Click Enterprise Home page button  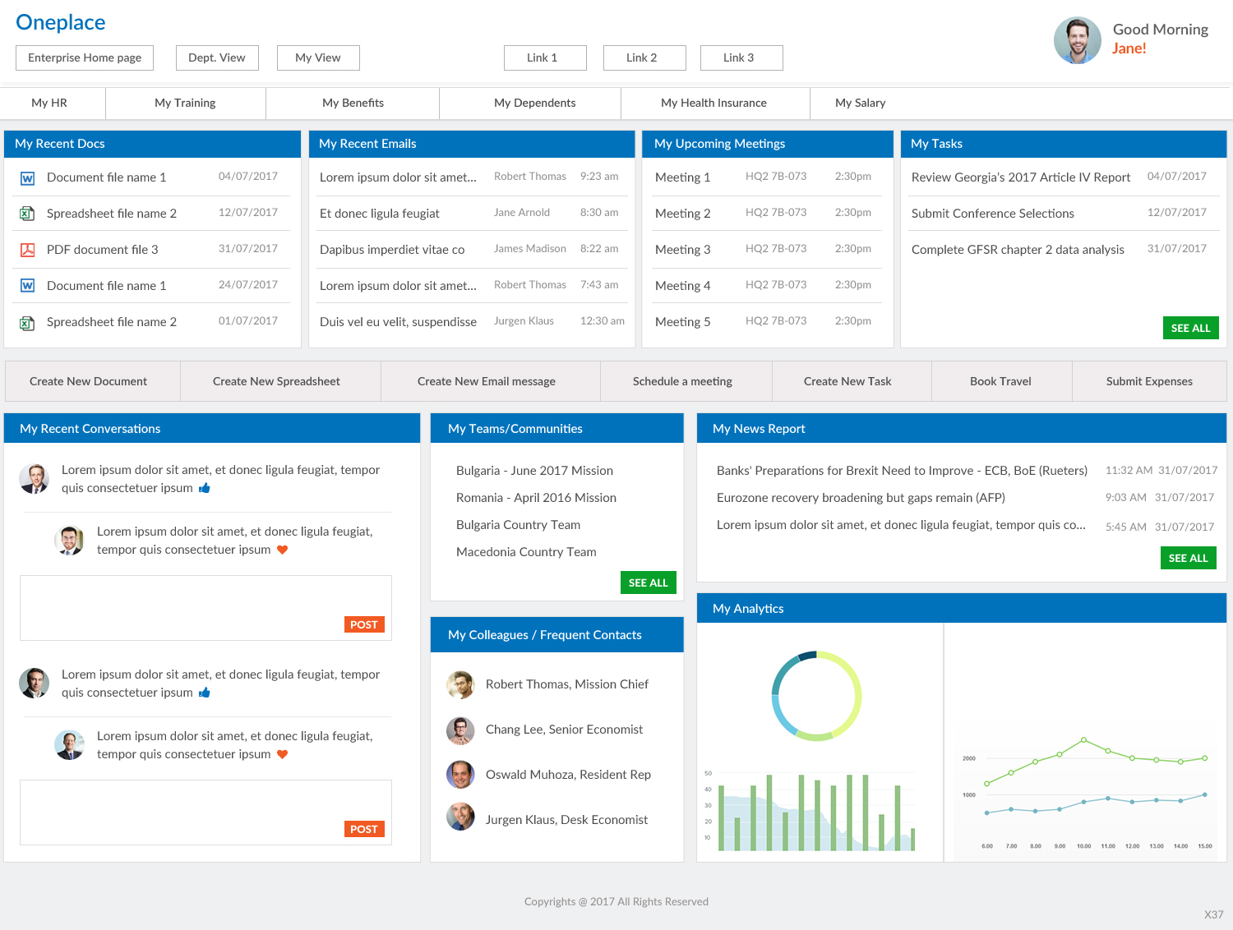point(85,58)
